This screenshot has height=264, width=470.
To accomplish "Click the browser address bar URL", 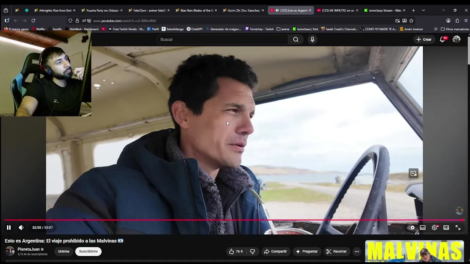I will click(x=125, y=21).
